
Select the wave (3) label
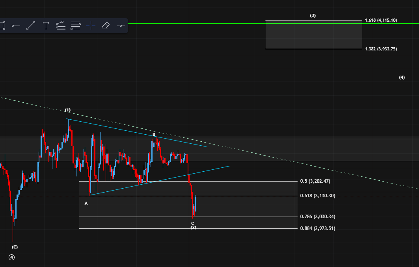pos(313,15)
